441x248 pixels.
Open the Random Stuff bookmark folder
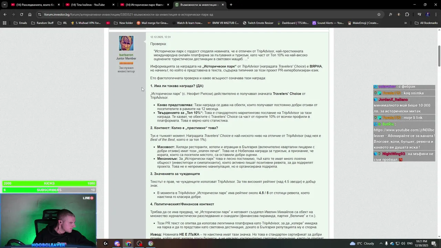click(42, 23)
